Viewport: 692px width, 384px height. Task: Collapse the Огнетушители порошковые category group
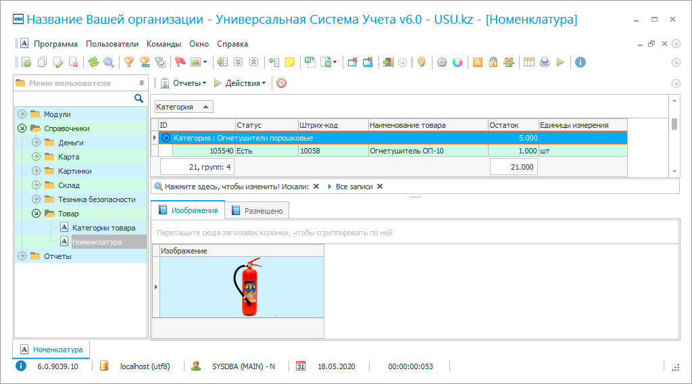tap(166, 138)
